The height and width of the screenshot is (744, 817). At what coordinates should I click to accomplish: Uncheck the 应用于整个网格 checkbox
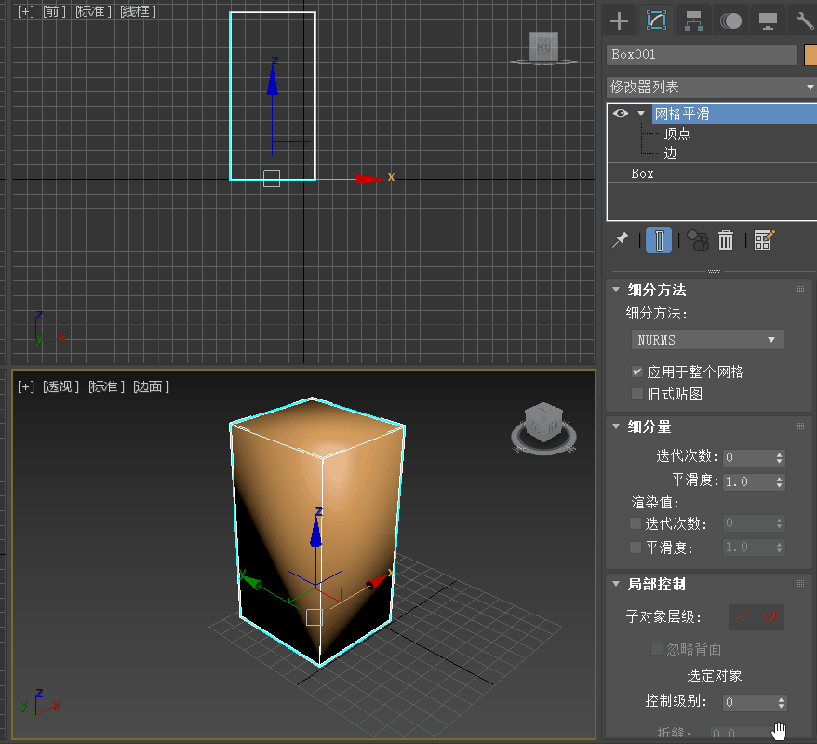point(637,372)
